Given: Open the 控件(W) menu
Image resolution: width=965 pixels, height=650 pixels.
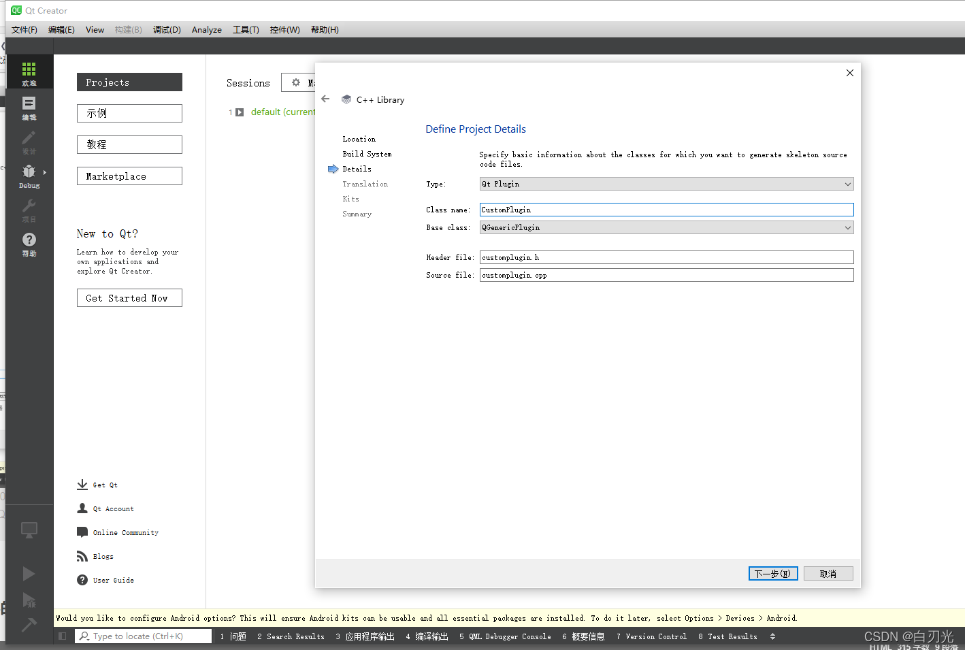Looking at the screenshot, I should click(x=284, y=29).
